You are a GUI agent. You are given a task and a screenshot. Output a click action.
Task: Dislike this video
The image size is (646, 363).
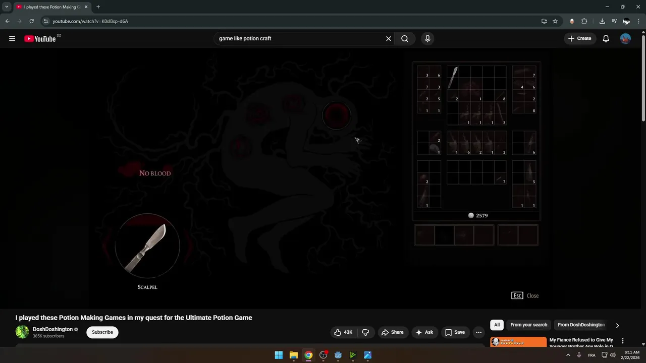click(366, 332)
